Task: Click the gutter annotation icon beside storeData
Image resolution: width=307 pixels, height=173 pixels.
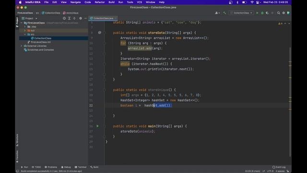Action: click(100, 33)
